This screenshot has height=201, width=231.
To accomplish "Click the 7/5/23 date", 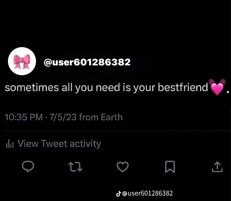I will 63,117.
